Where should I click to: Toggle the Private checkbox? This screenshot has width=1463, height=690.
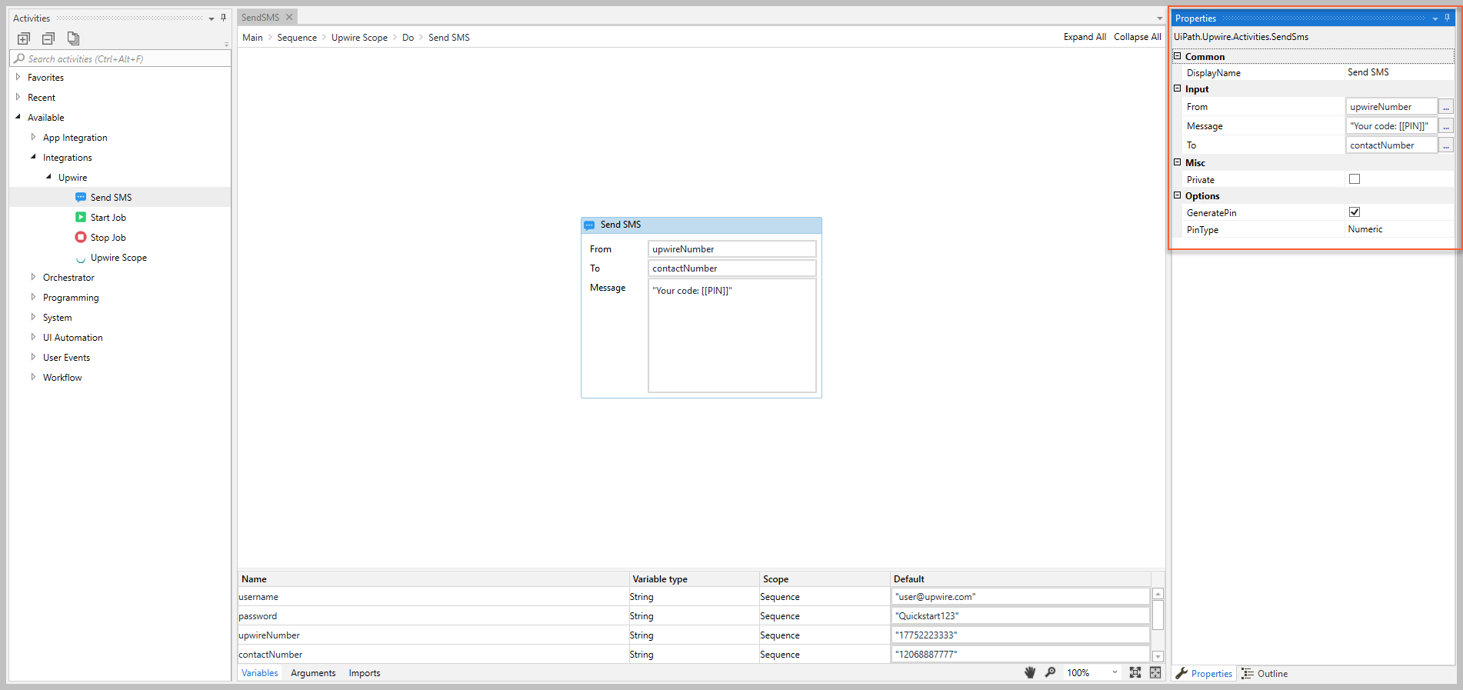coord(1355,178)
